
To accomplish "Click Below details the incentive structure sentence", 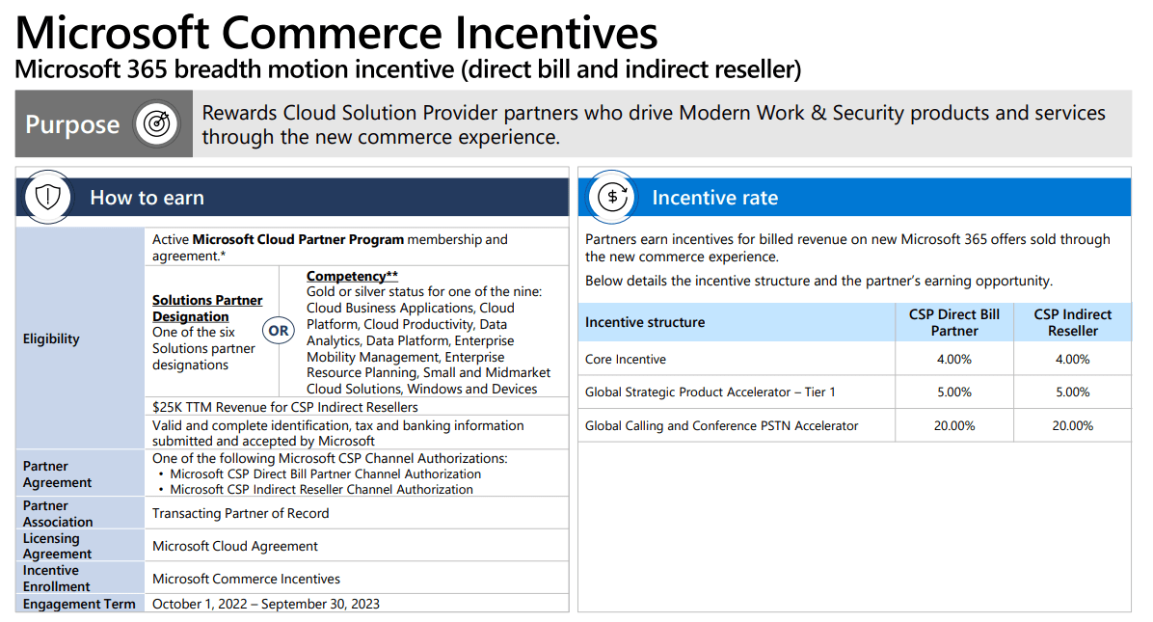I will tap(818, 281).
